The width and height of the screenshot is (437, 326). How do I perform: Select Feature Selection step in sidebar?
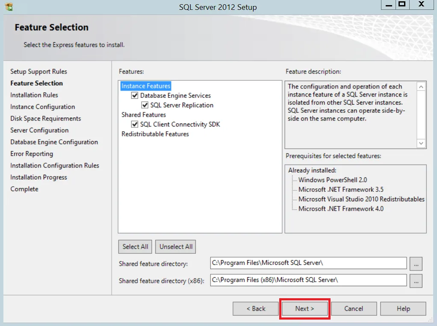(36, 83)
